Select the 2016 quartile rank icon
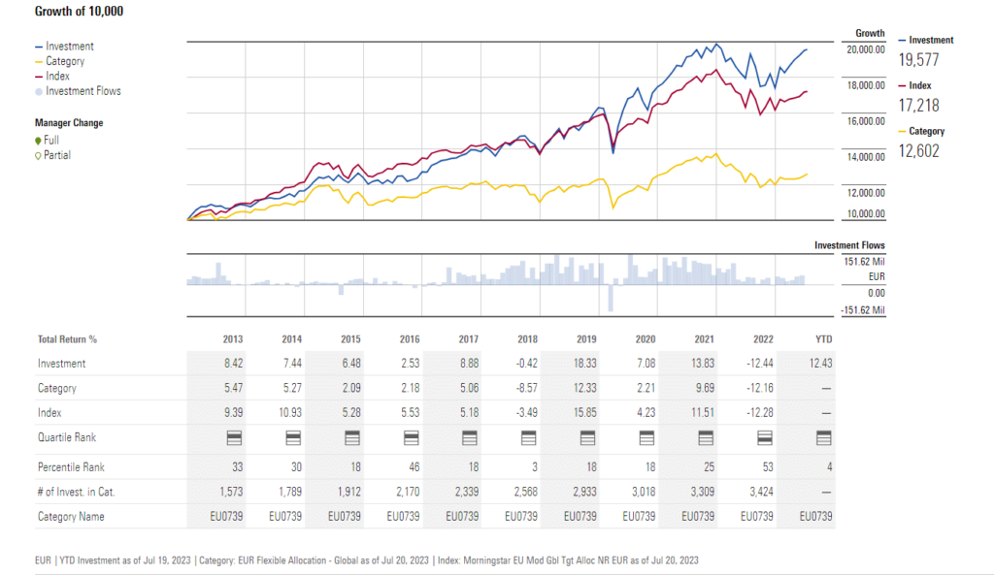The height and width of the screenshot is (575, 994). pyautogui.click(x=409, y=438)
